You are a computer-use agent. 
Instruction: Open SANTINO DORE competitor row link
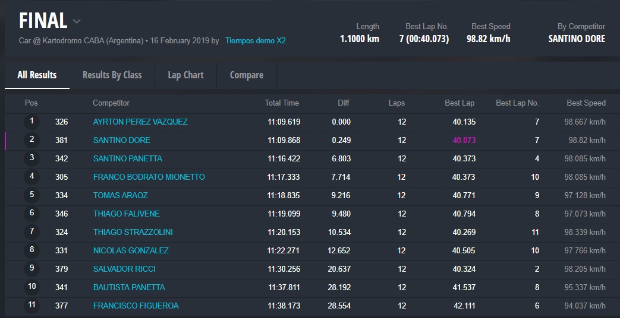point(122,141)
